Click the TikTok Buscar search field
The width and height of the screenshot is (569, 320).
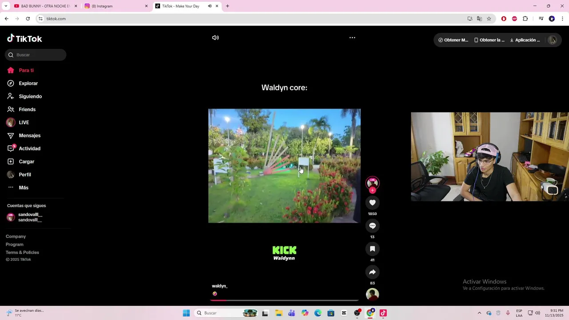pyautogui.click(x=36, y=55)
